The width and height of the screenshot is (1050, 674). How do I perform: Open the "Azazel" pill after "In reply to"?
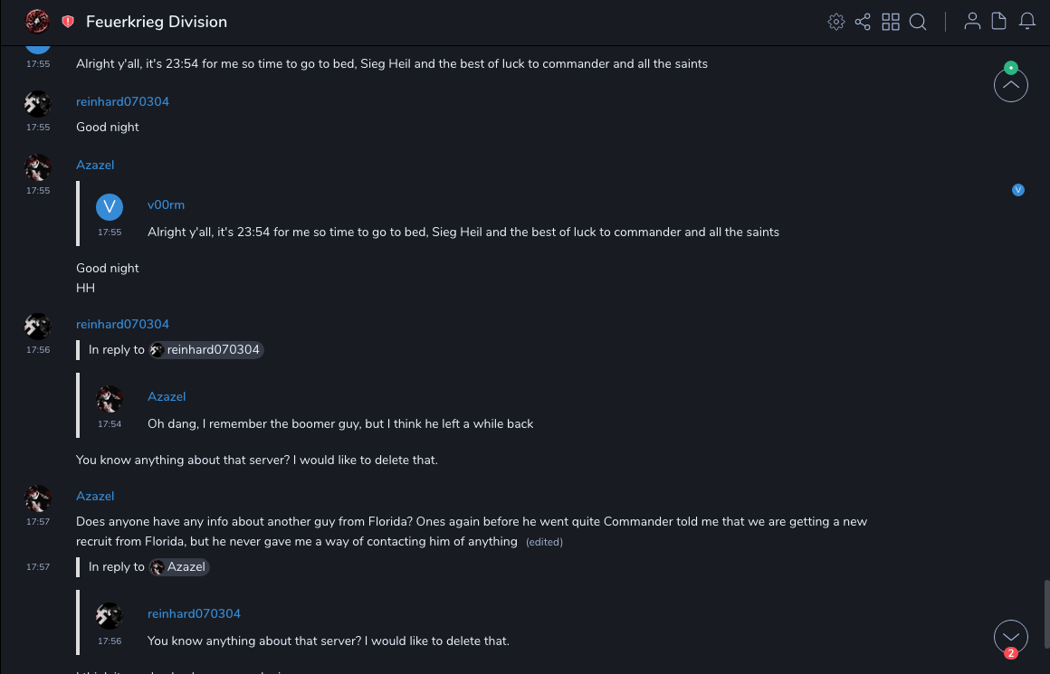179,567
